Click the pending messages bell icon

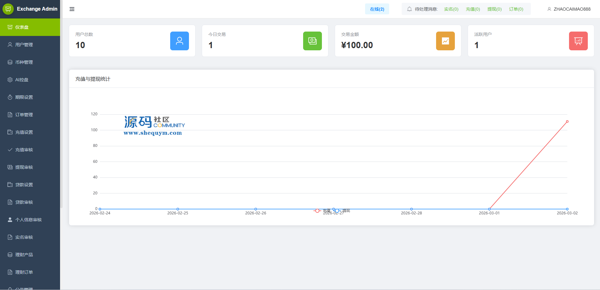click(x=409, y=9)
